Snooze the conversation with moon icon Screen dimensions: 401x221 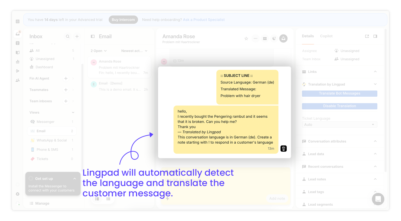[274, 39]
